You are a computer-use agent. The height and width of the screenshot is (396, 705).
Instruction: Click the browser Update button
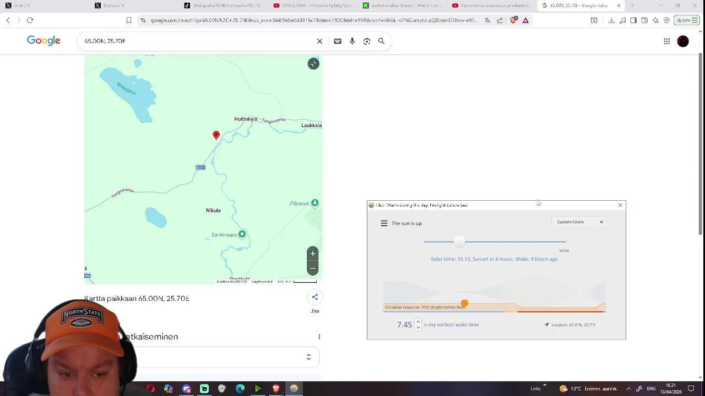pos(687,20)
